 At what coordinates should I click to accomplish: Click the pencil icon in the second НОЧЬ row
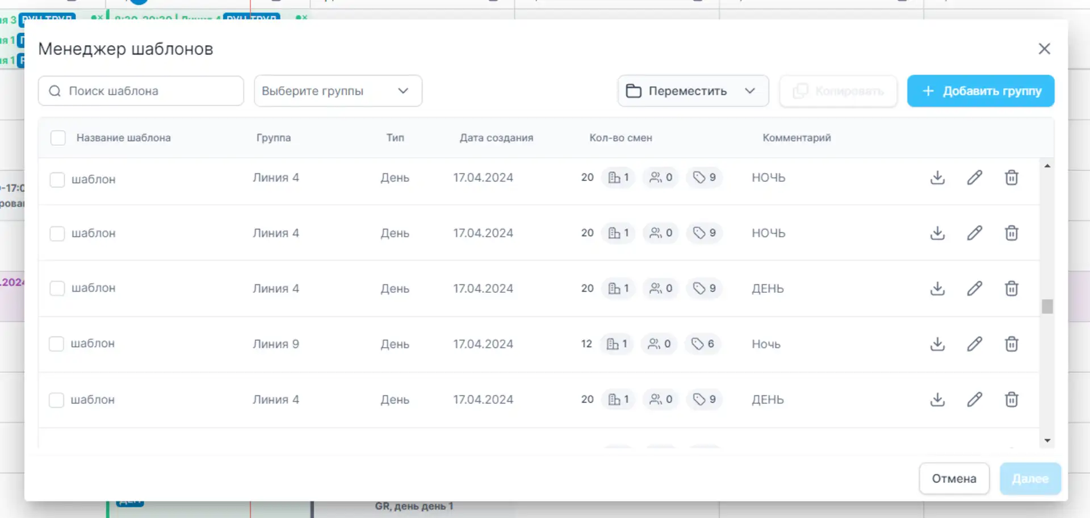(975, 233)
